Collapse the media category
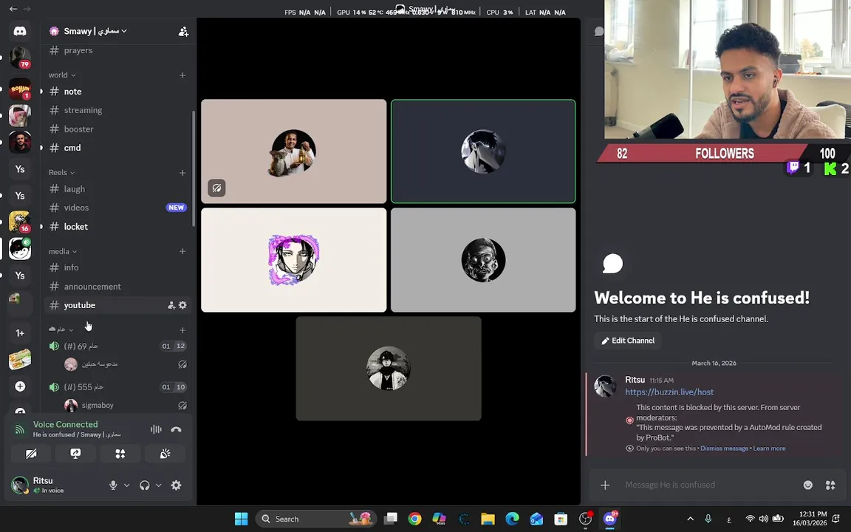Screen dimensions: 851x532 coord(62,251)
